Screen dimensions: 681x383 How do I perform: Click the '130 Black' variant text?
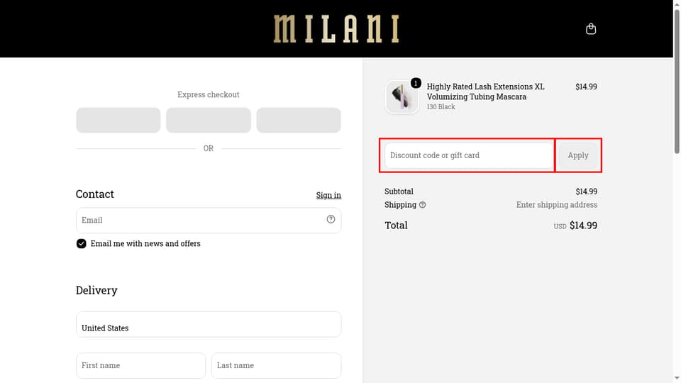tap(441, 107)
